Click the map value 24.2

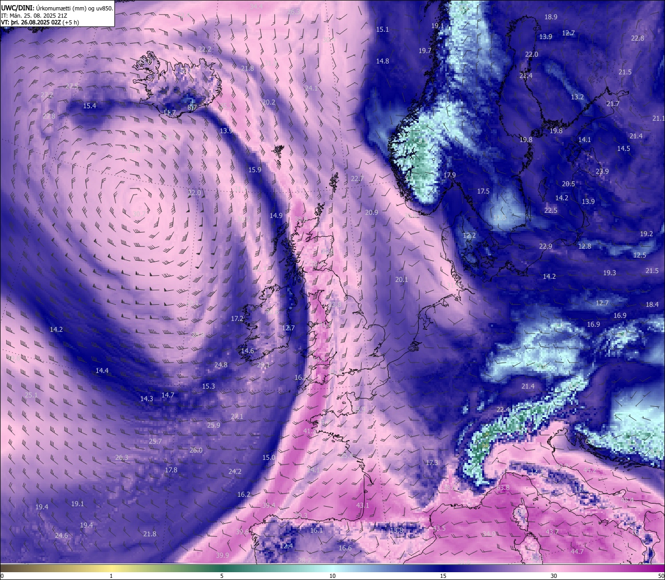point(235,472)
